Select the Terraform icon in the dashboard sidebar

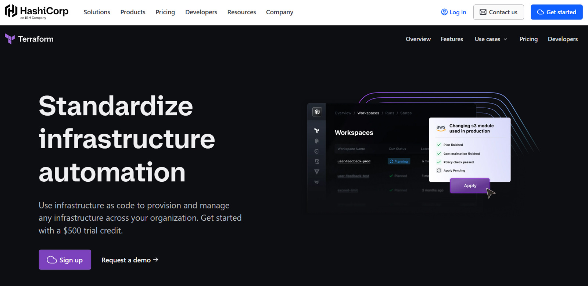317,131
